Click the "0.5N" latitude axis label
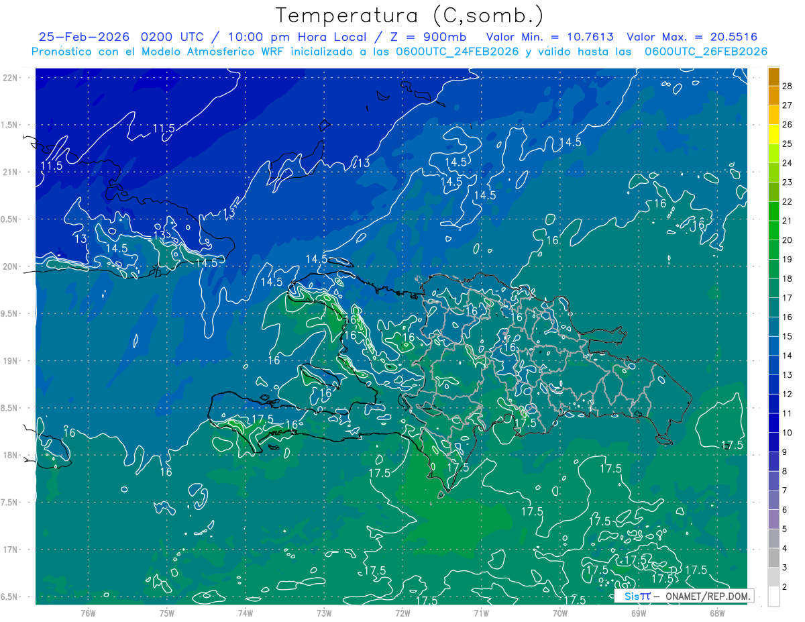Viewport: 805px width, 622px height. 10,219
